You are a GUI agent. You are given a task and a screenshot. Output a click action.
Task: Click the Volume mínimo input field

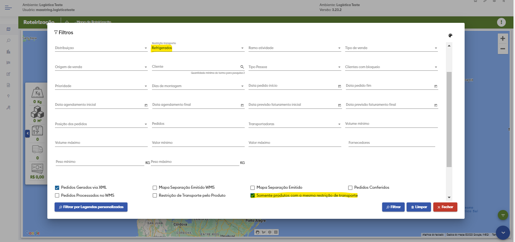coord(391,124)
